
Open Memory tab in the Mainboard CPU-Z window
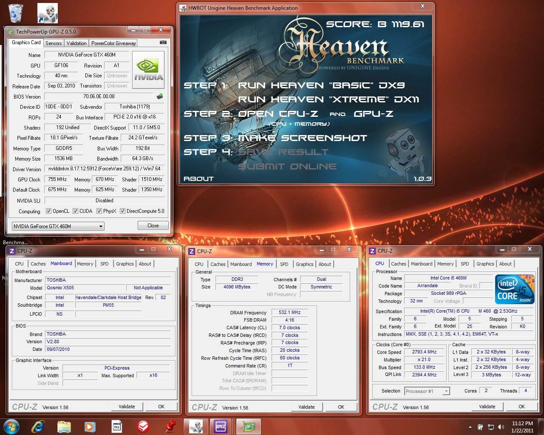click(x=85, y=264)
